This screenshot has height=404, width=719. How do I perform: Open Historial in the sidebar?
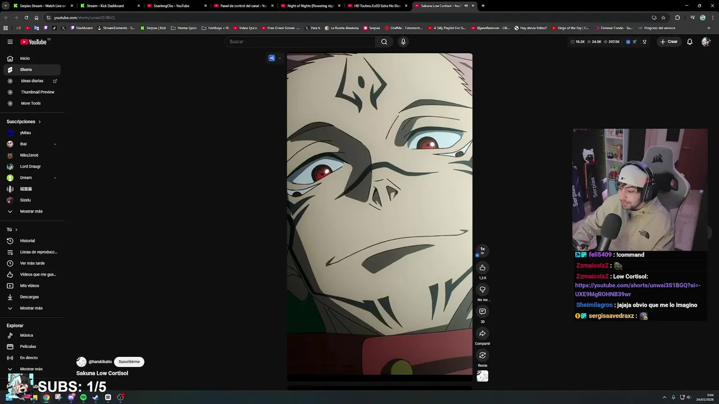[x=32, y=241]
